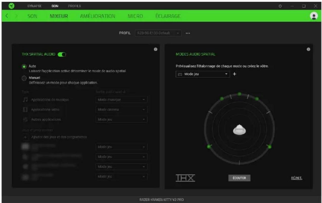Click the MODES AUDIO SPATIAL heading
Viewport: 322px width, 203px height.
196,54
